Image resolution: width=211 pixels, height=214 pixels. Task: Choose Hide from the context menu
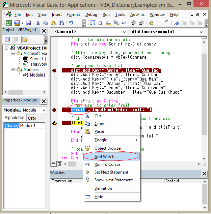click(111, 197)
